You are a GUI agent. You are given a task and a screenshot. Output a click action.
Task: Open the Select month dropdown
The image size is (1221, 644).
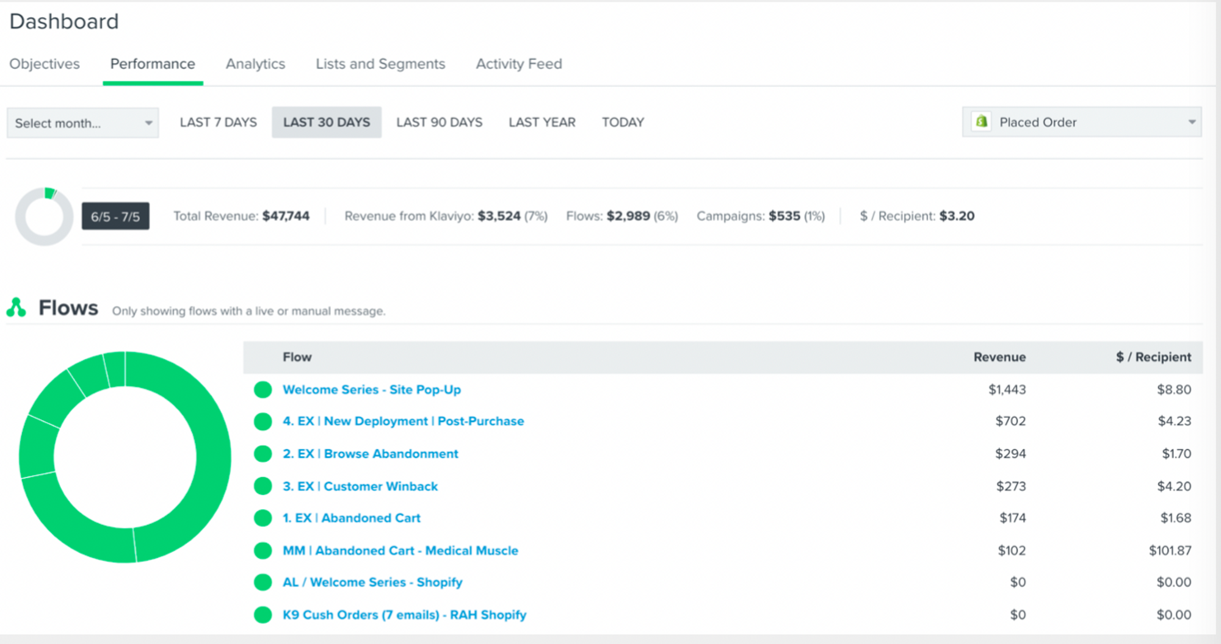82,123
